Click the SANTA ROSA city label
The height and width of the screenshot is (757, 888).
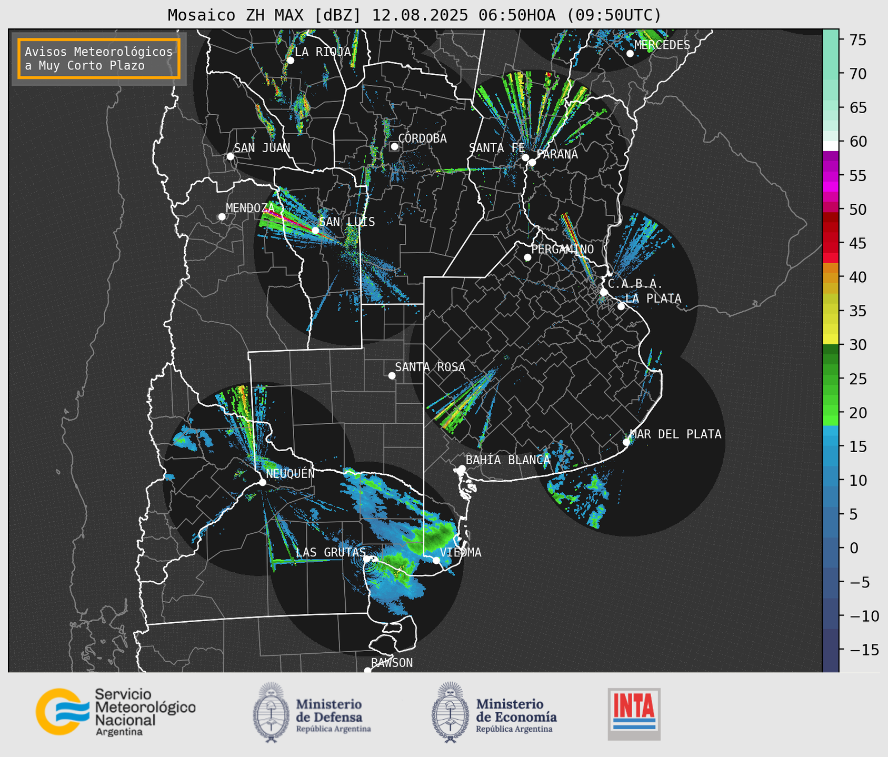[430, 367]
